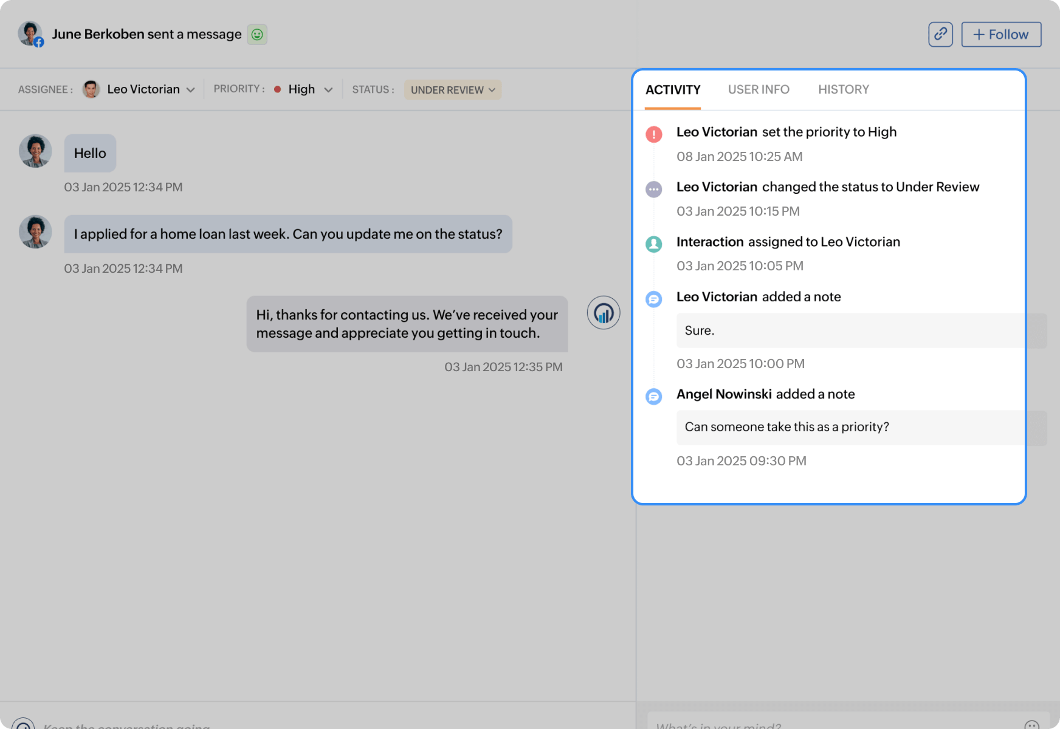Click the teal assignment activity icon
The height and width of the screenshot is (729, 1060).
653,244
